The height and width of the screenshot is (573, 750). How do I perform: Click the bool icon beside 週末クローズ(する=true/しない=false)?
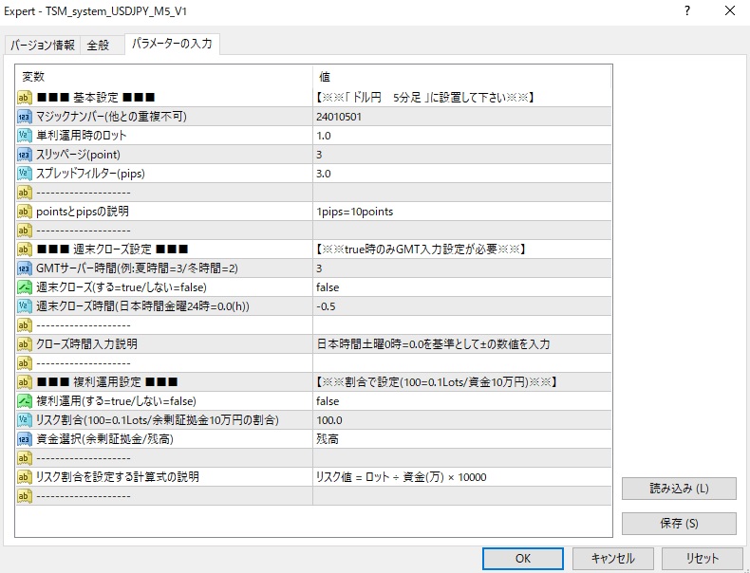[x=24, y=287]
